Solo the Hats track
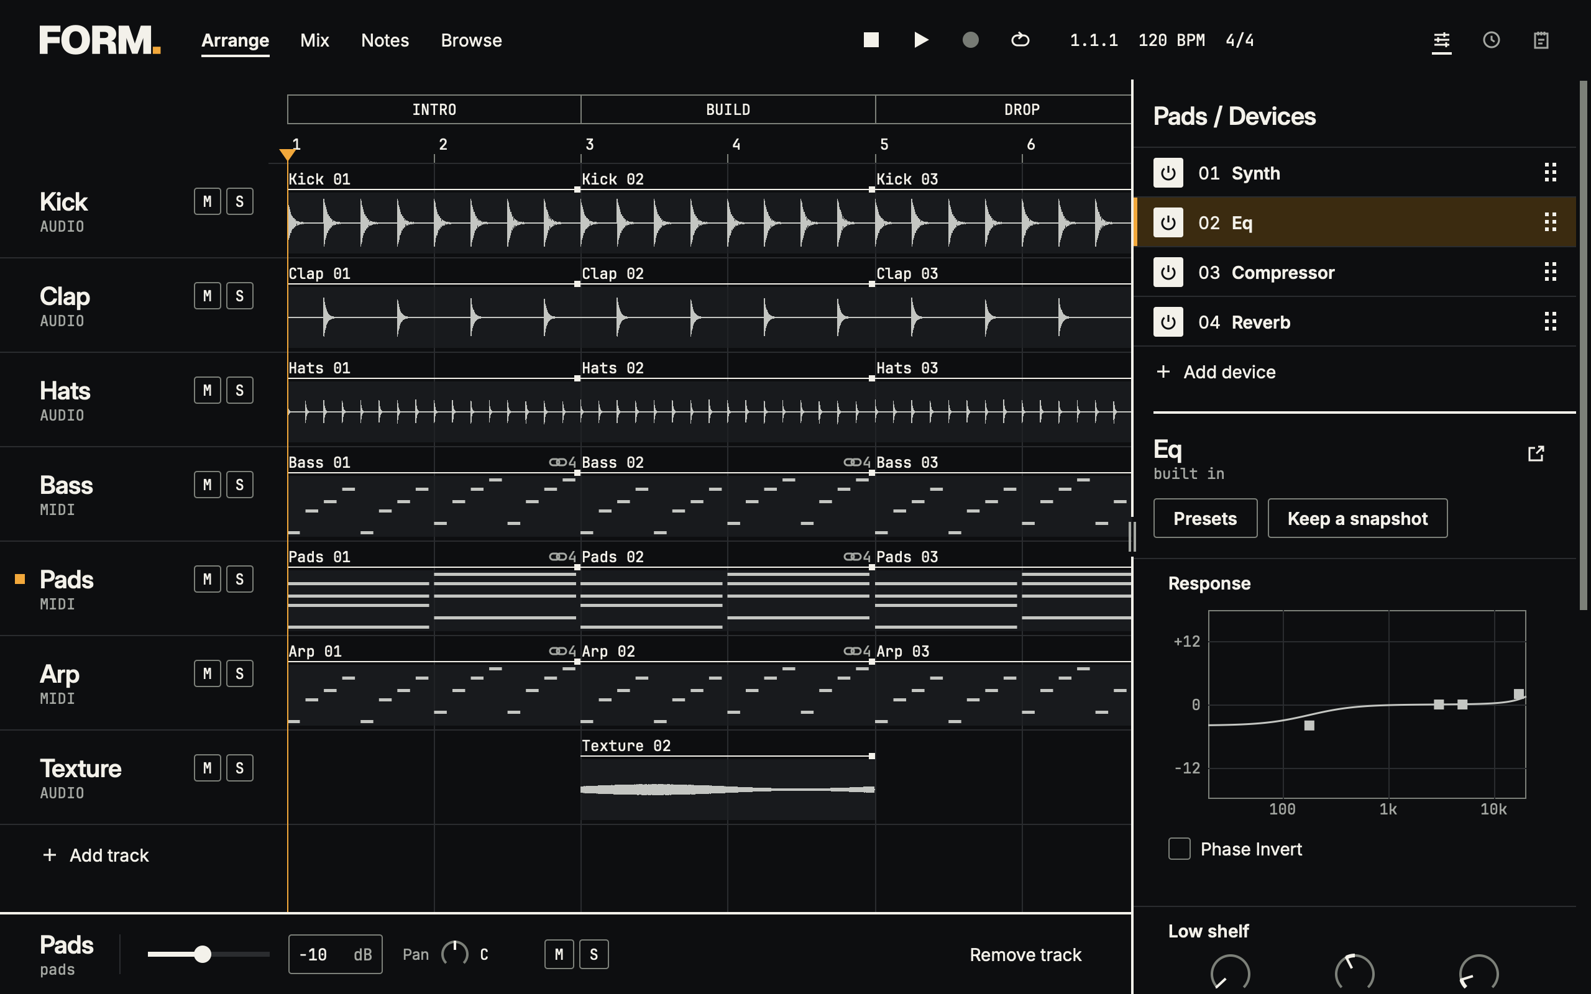This screenshot has height=994, width=1591. coord(240,391)
